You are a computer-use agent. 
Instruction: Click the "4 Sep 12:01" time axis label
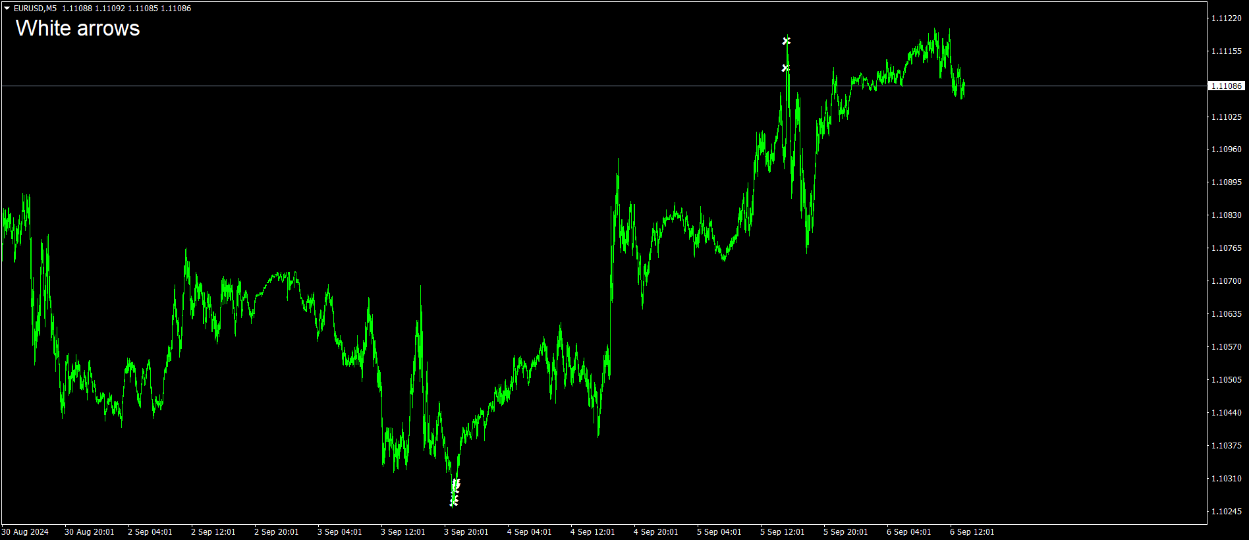coord(593,532)
